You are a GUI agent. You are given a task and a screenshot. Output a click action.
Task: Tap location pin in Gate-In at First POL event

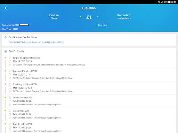pyautogui.click(x=10, y=131)
